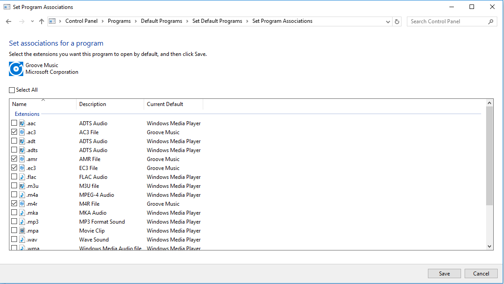Click the scrollbar down arrow
This screenshot has height=284, width=504.
tap(489, 246)
